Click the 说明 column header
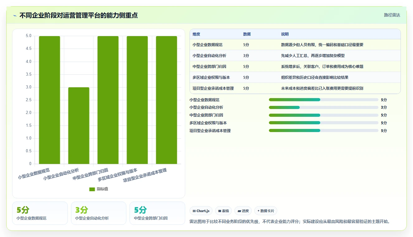Viewport: 413px width, 237px height. pyautogui.click(x=285, y=34)
